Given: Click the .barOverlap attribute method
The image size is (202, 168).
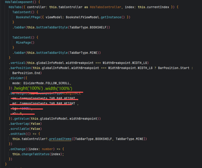Looking at the screenshot, I should pos(19,124).
